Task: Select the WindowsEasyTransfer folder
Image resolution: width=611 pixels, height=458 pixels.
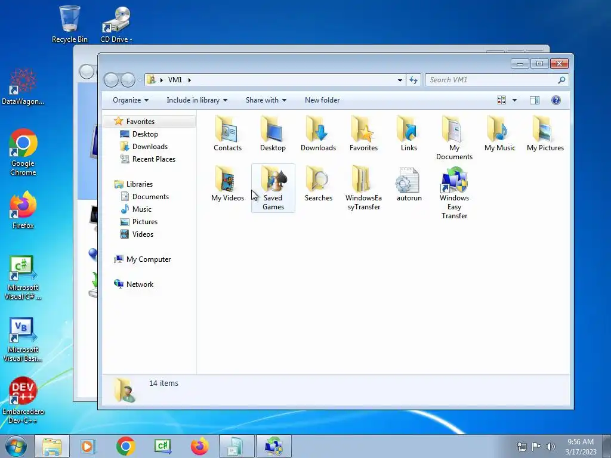Action: 363,188
